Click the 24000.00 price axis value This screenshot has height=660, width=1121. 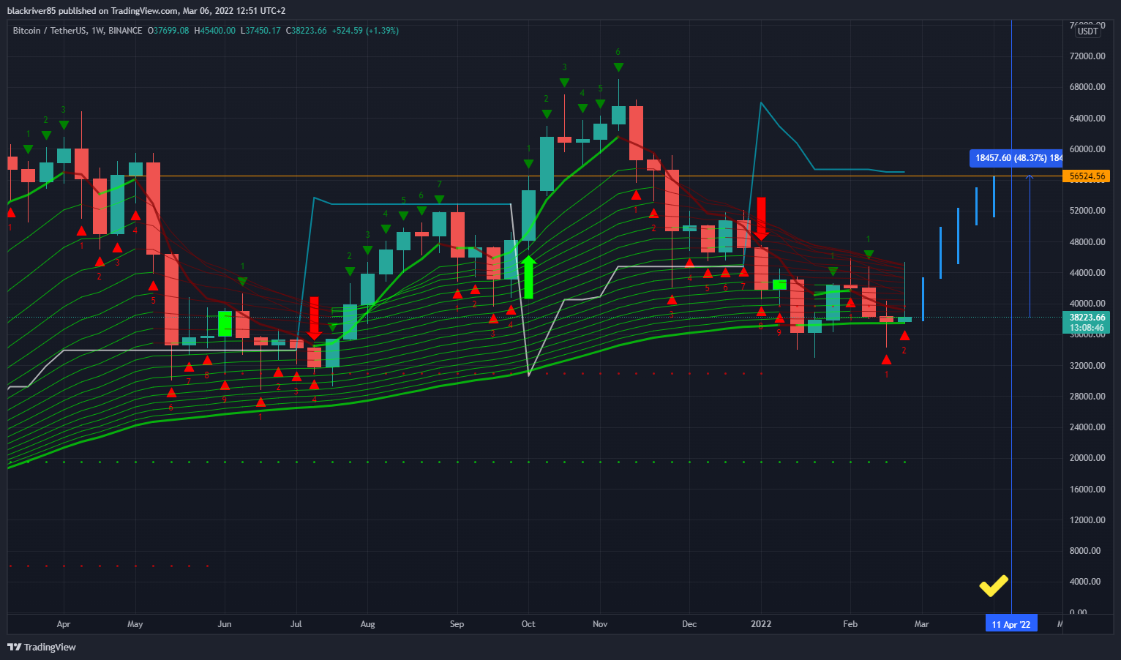click(x=1087, y=427)
